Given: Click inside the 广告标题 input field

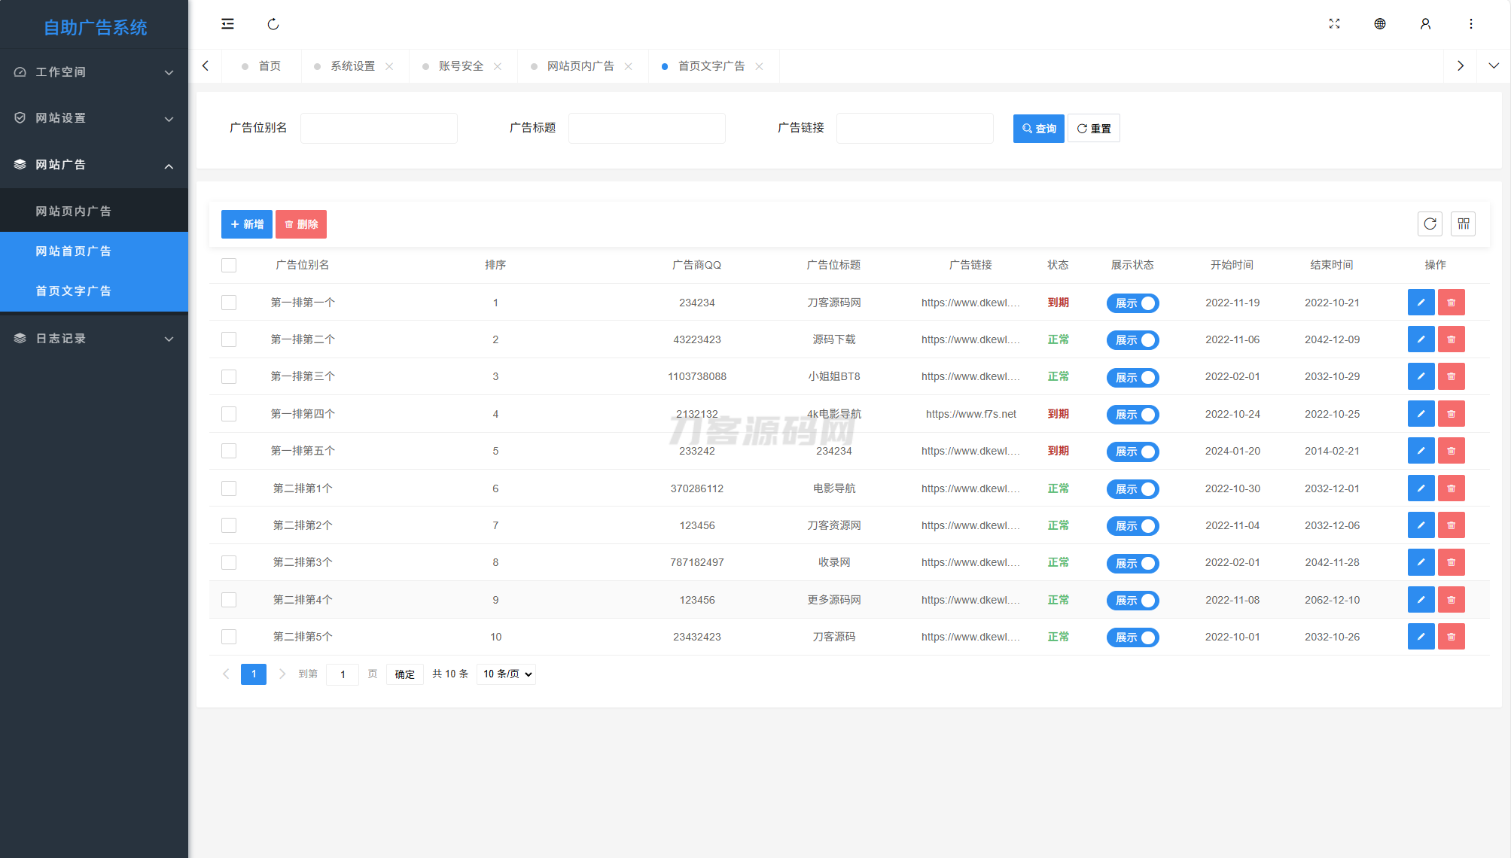Looking at the screenshot, I should click(646, 127).
